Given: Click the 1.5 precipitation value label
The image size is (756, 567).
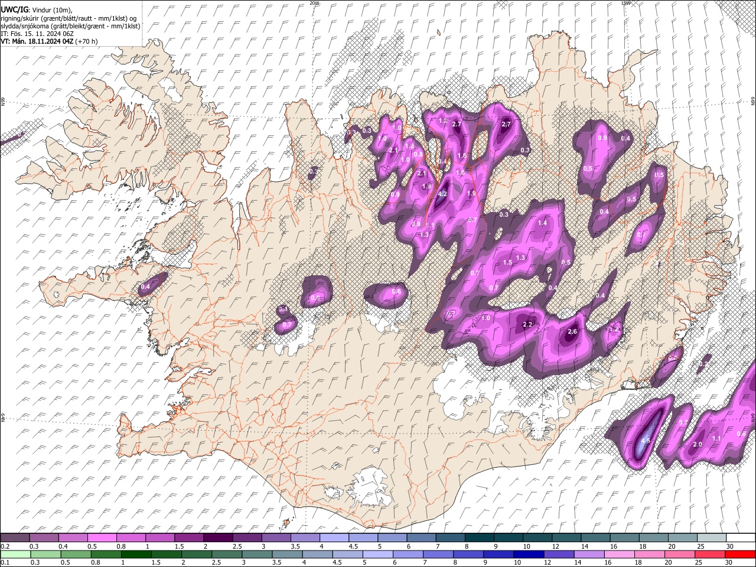Looking at the screenshot, I should [x=507, y=263].
